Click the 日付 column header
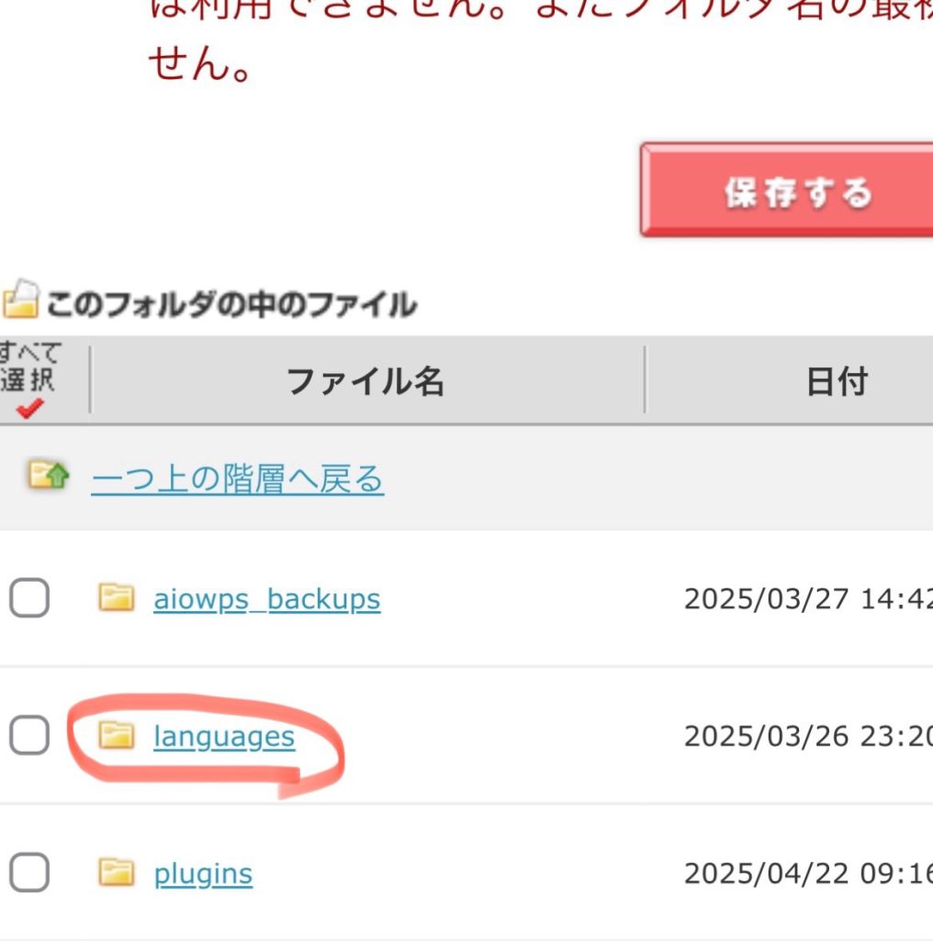The width and height of the screenshot is (933, 941). pyautogui.click(x=837, y=380)
